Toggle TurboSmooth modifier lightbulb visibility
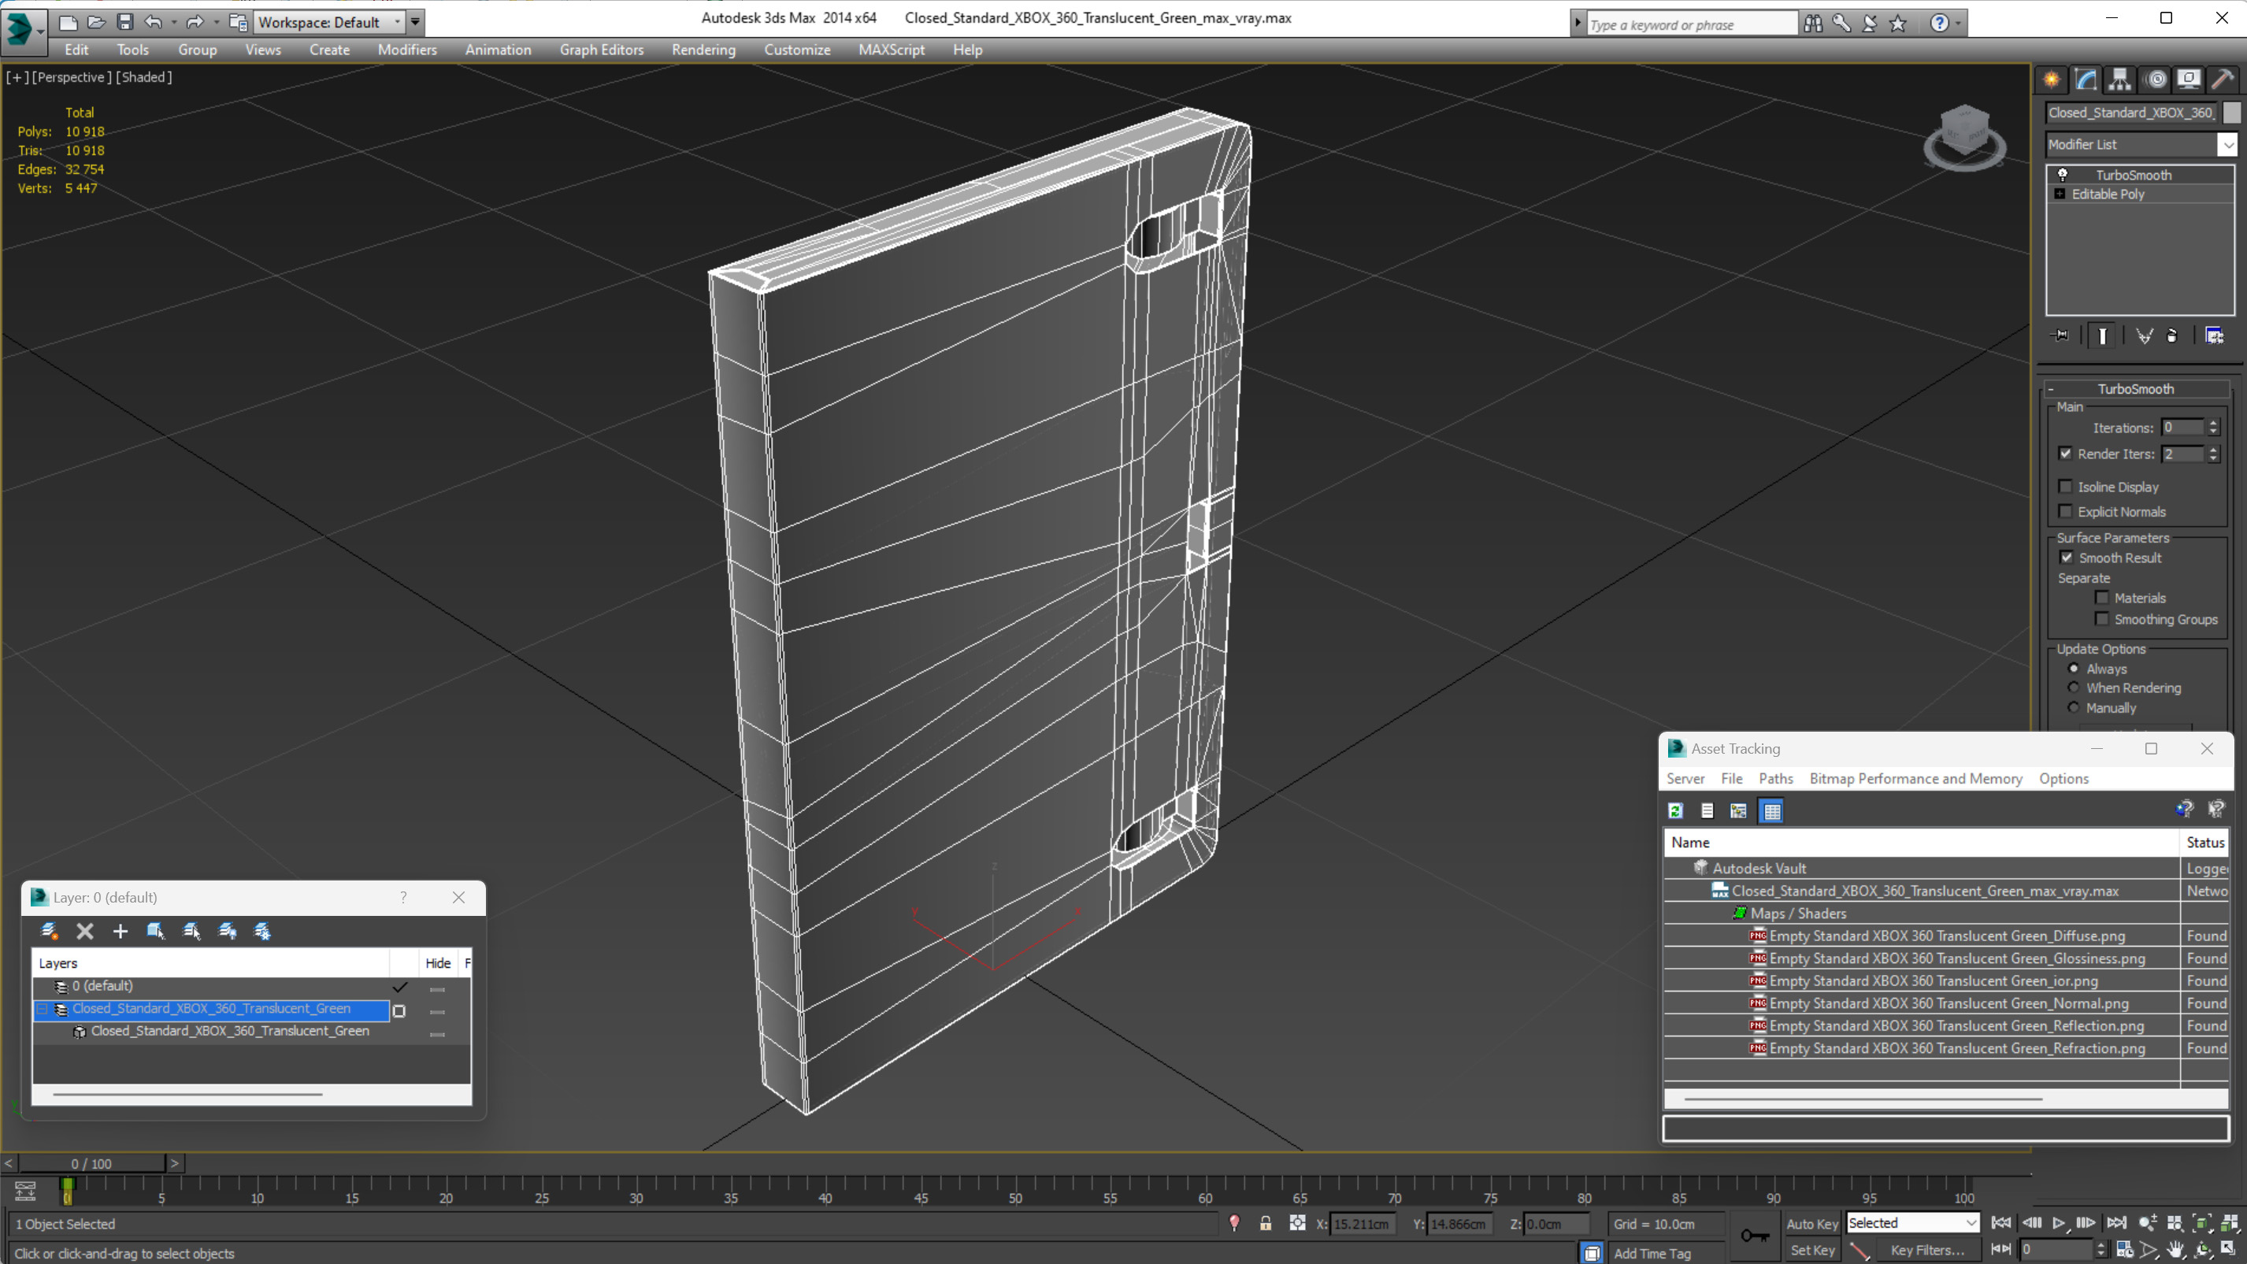 click(2062, 175)
